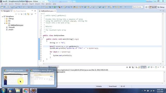Image resolution: width=166 pixels, height=93 pixels.
Task: Open the Open Console dropdown arrow
Action: click(158, 67)
